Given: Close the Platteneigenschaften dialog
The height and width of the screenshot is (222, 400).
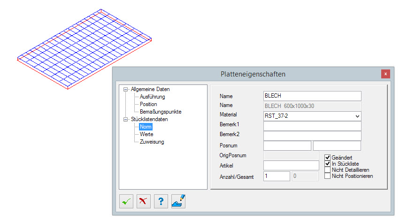Looking at the screenshot, I should [x=385, y=74].
